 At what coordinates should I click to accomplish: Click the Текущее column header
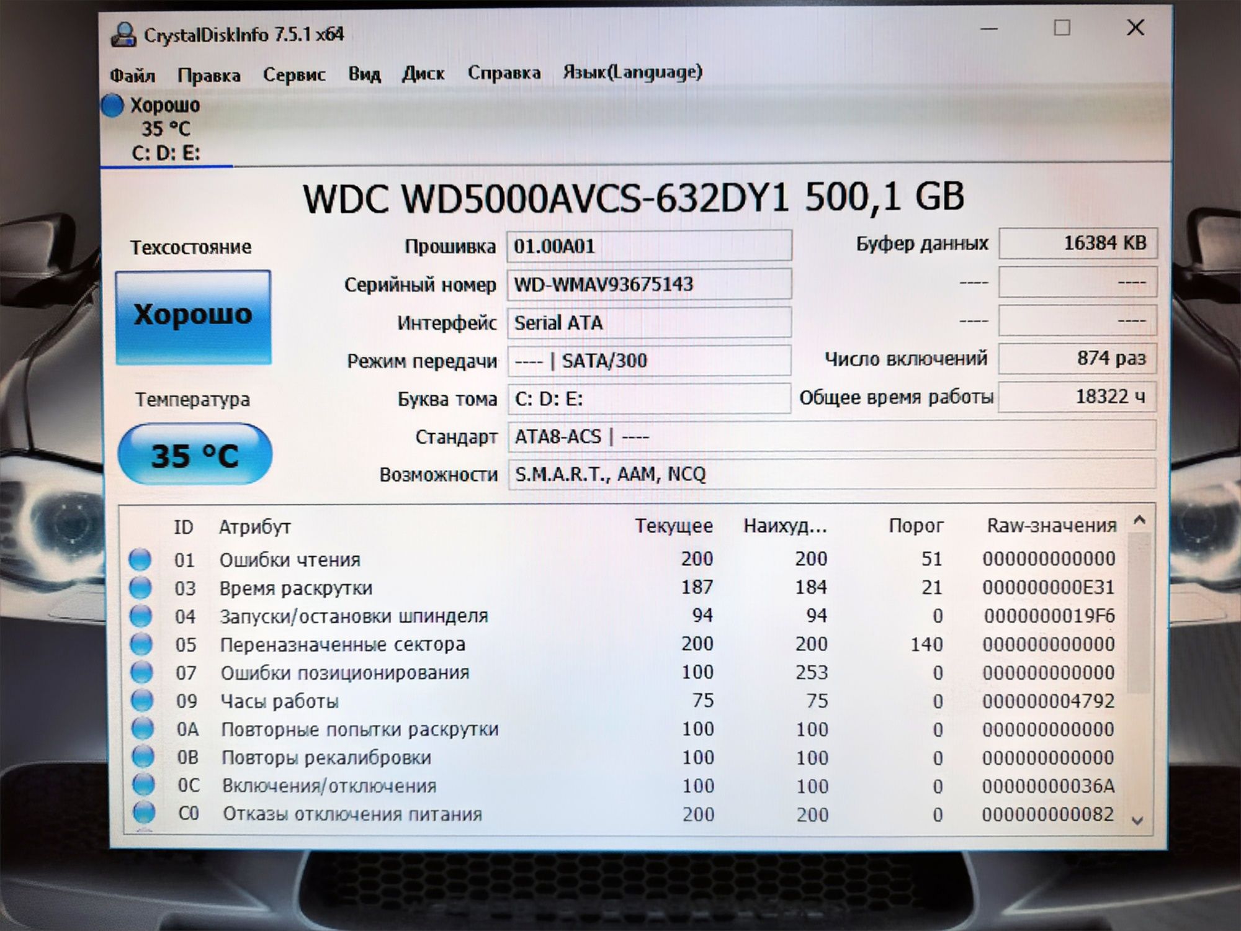(674, 526)
